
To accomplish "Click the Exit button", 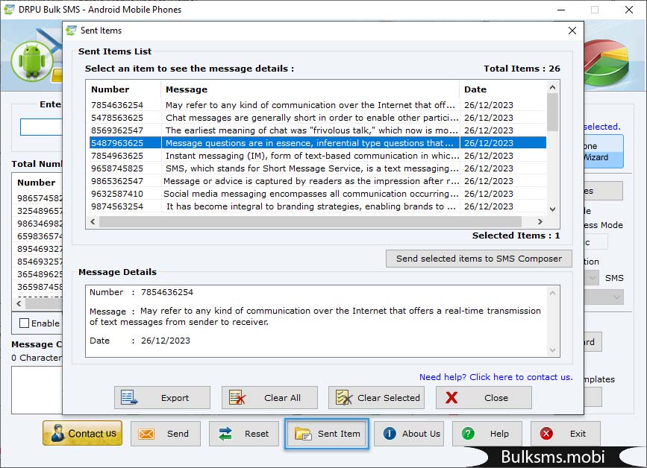I will pos(566,434).
